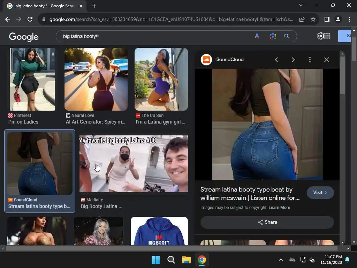Click the 'Big Booty Latina ...' Mediaite caption

coord(101,206)
